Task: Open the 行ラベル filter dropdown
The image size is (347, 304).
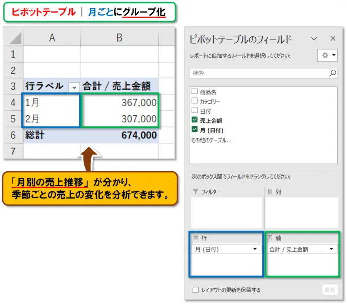Action: [x=74, y=87]
